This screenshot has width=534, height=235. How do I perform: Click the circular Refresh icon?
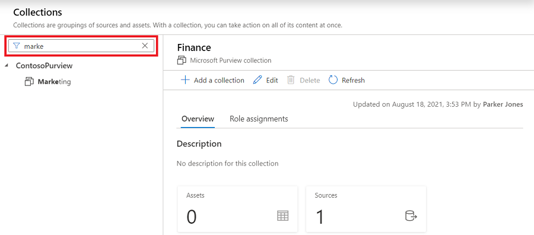tap(333, 80)
